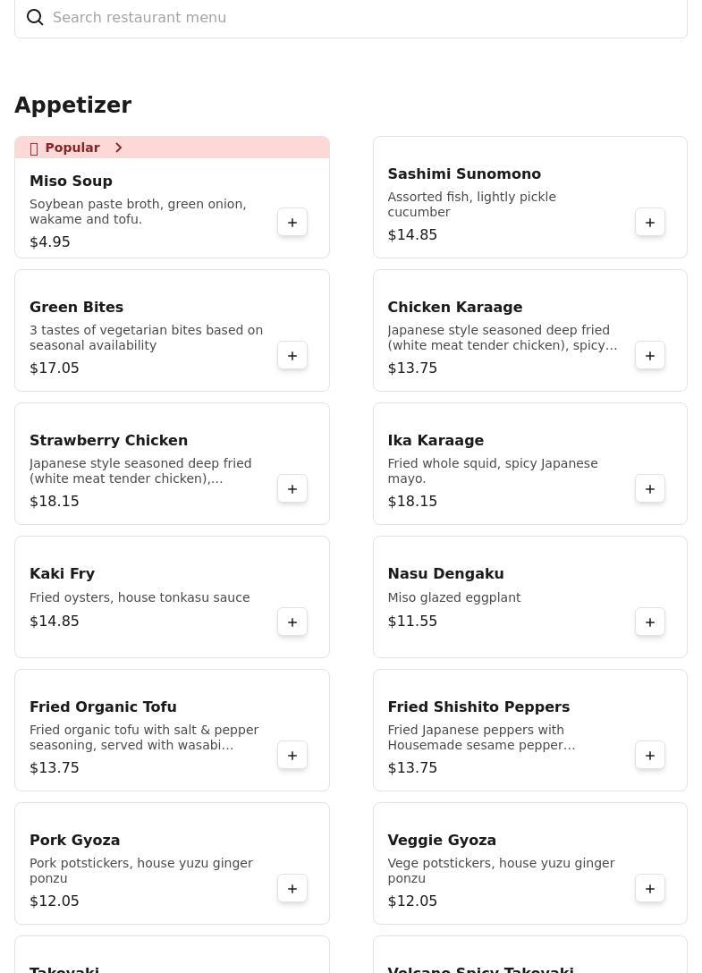Add Ika Karaage to cart
The height and width of the screenshot is (973, 702).
(x=650, y=489)
